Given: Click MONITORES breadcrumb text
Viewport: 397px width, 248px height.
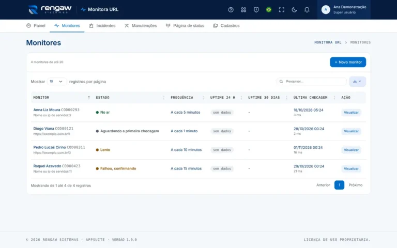Looking at the screenshot, I should click(x=360, y=42).
